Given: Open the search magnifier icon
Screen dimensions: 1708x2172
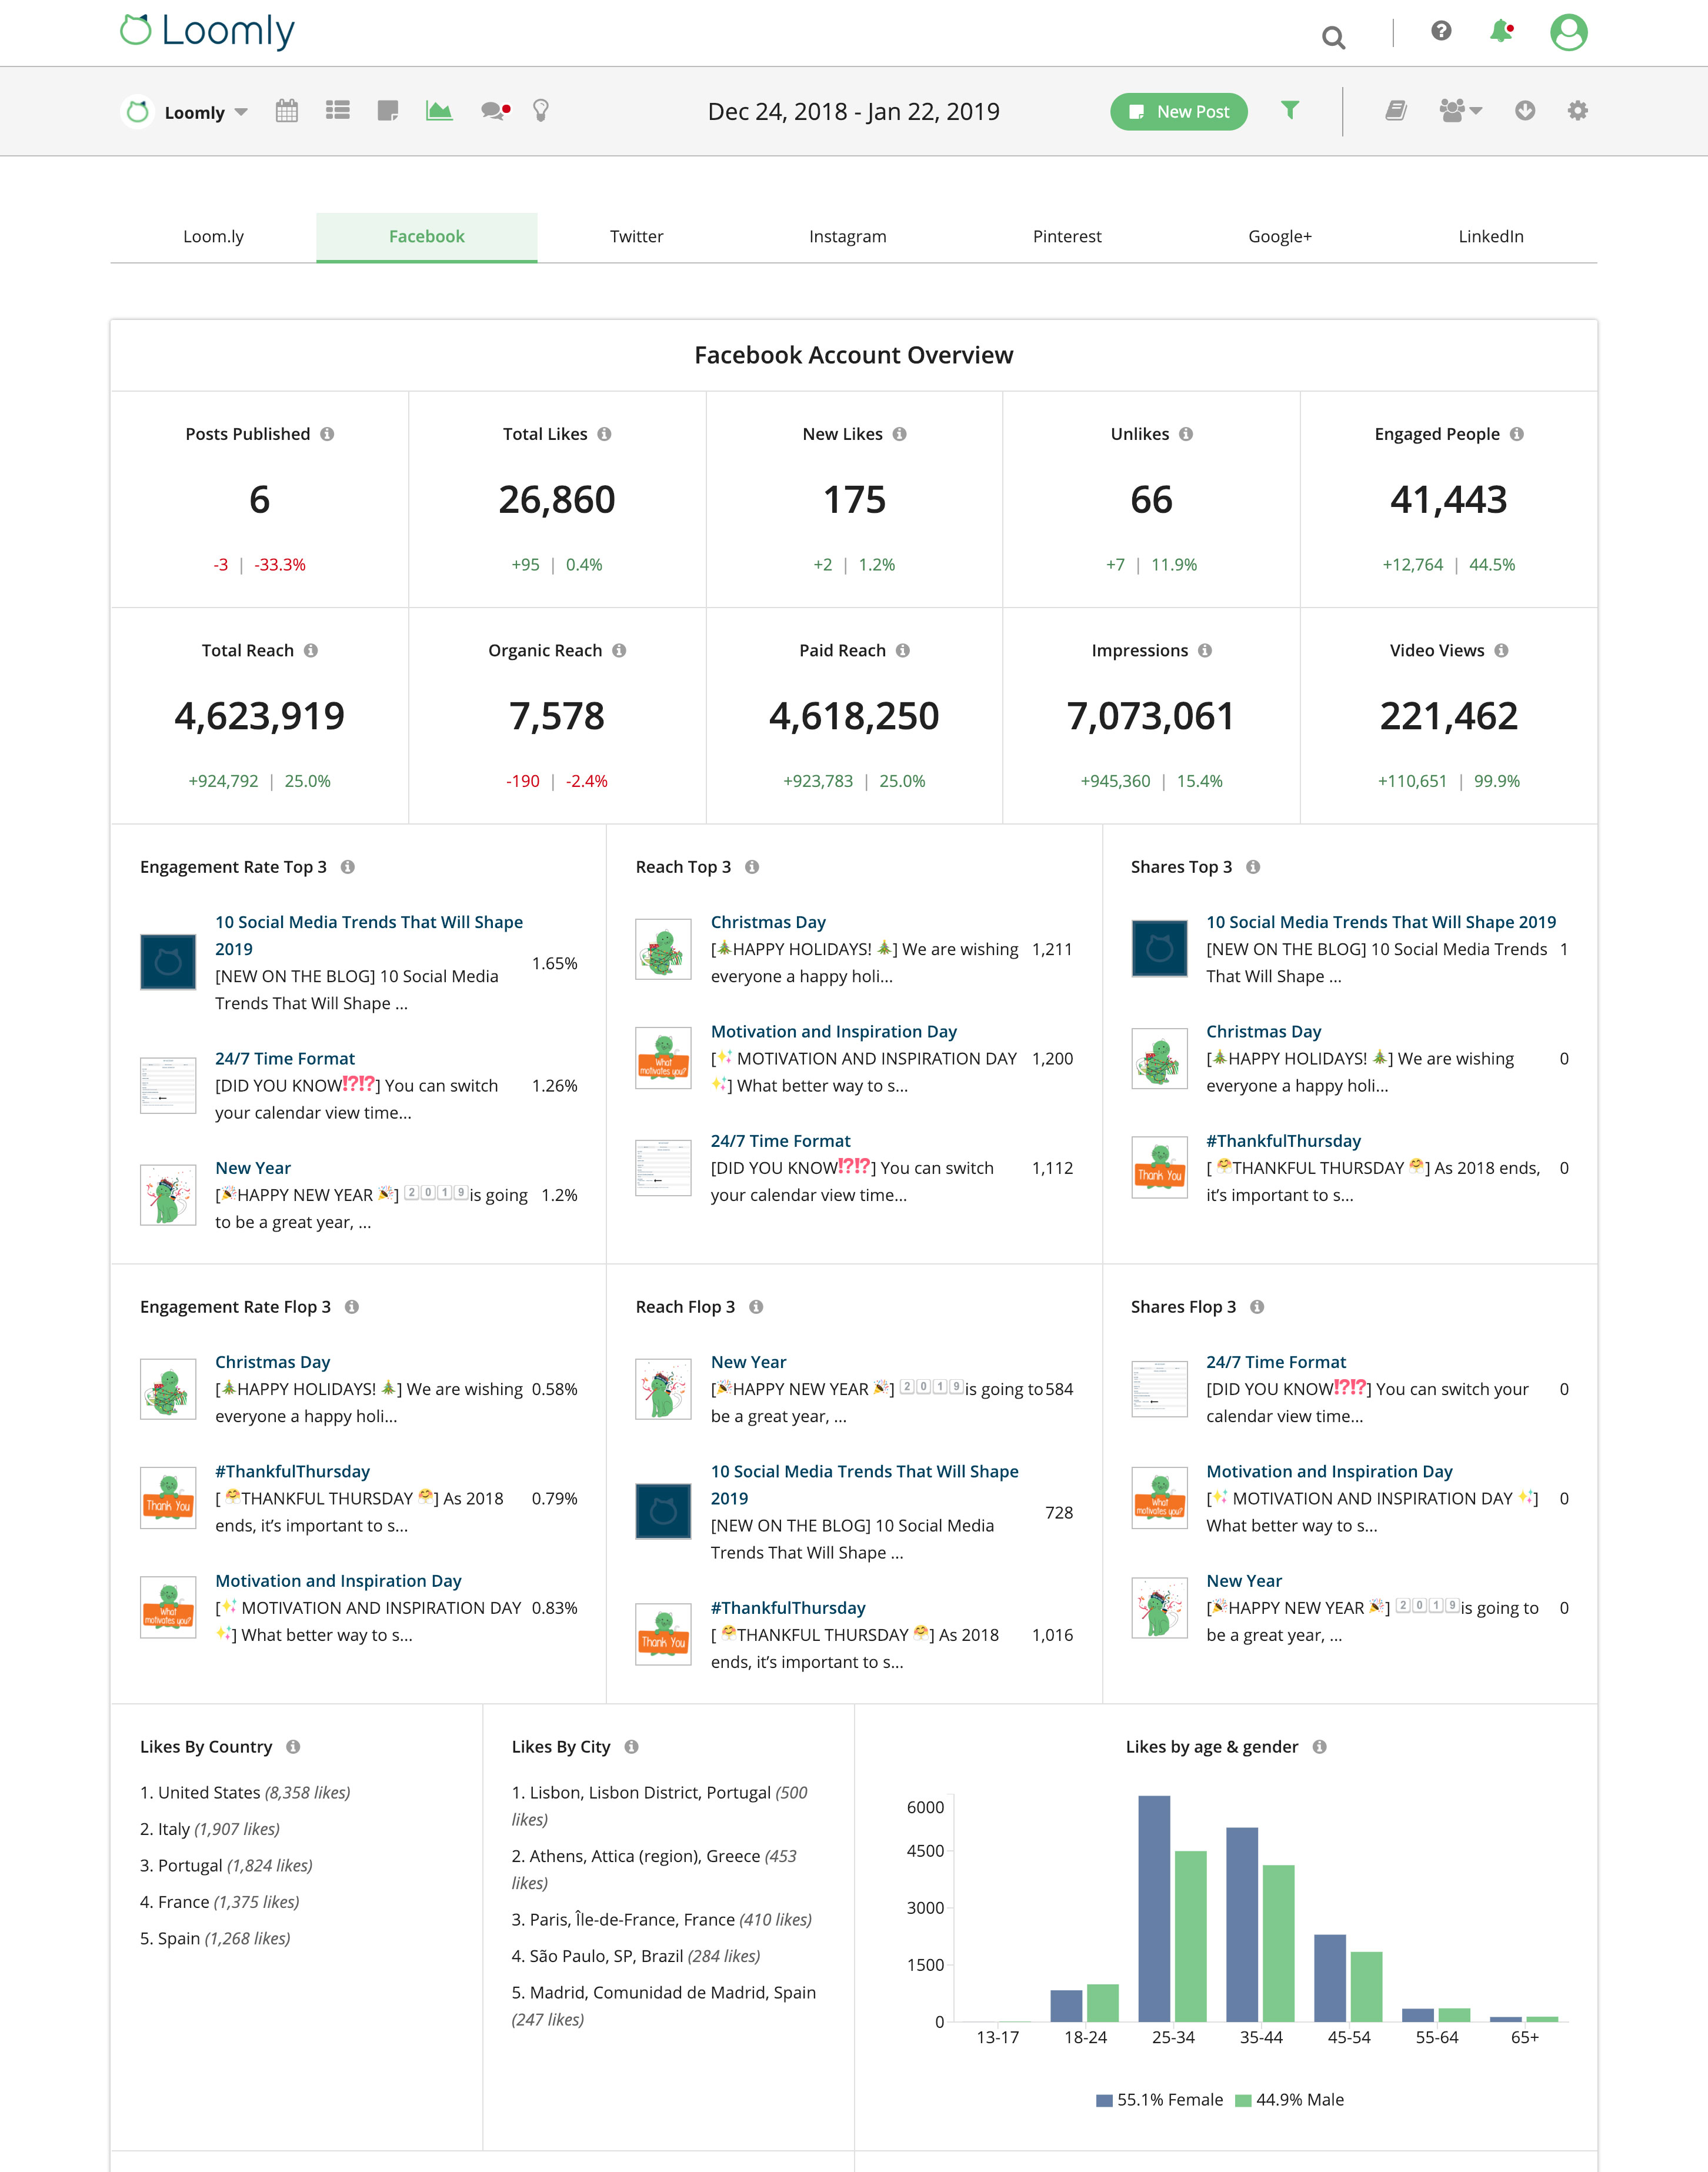Looking at the screenshot, I should [x=1333, y=38].
